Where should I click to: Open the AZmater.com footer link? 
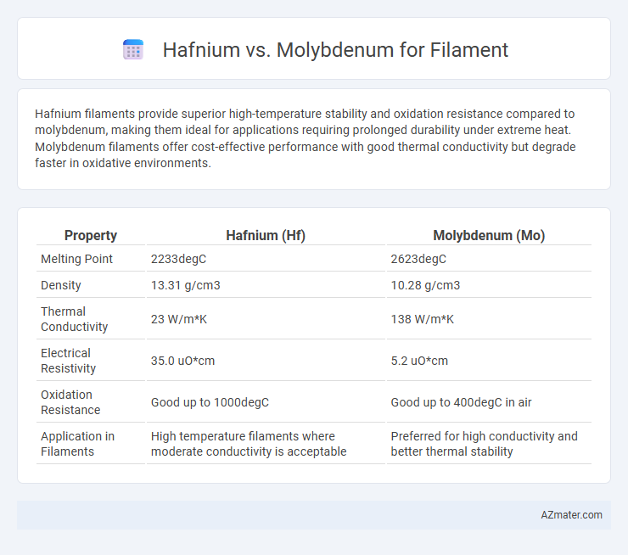pos(571,515)
